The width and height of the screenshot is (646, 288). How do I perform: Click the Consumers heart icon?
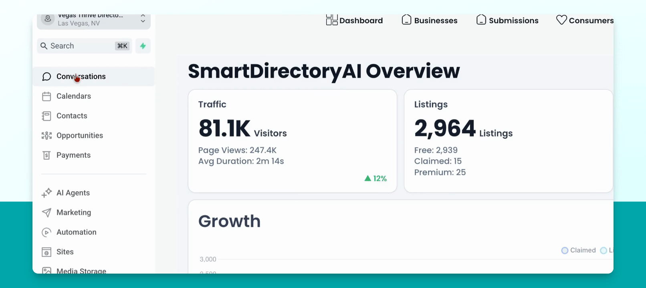[x=561, y=20]
